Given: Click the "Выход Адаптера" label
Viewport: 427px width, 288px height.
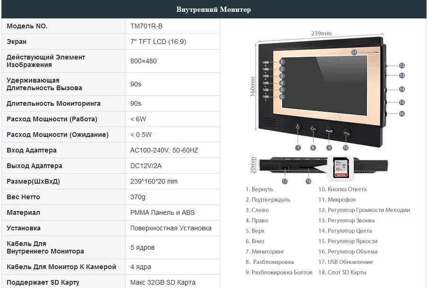Looking at the screenshot, I should click(x=34, y=166).
